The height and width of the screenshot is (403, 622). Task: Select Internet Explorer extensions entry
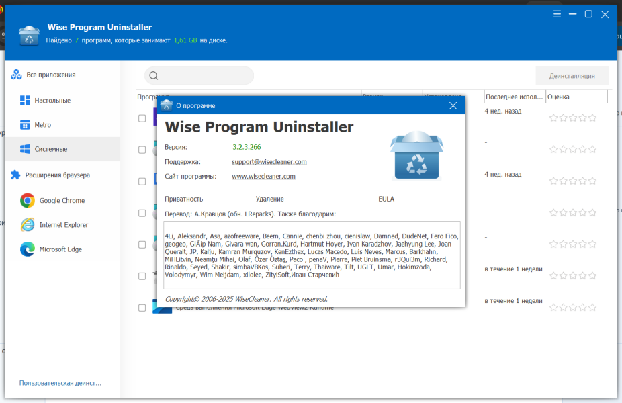(63, 225)
